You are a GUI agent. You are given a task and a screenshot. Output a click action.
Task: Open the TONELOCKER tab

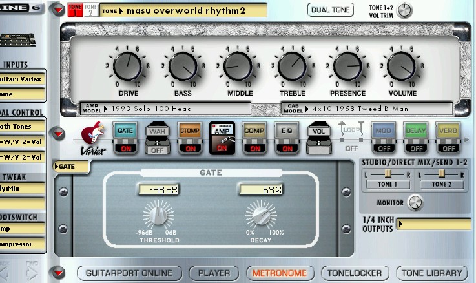[x=355, y=273]
